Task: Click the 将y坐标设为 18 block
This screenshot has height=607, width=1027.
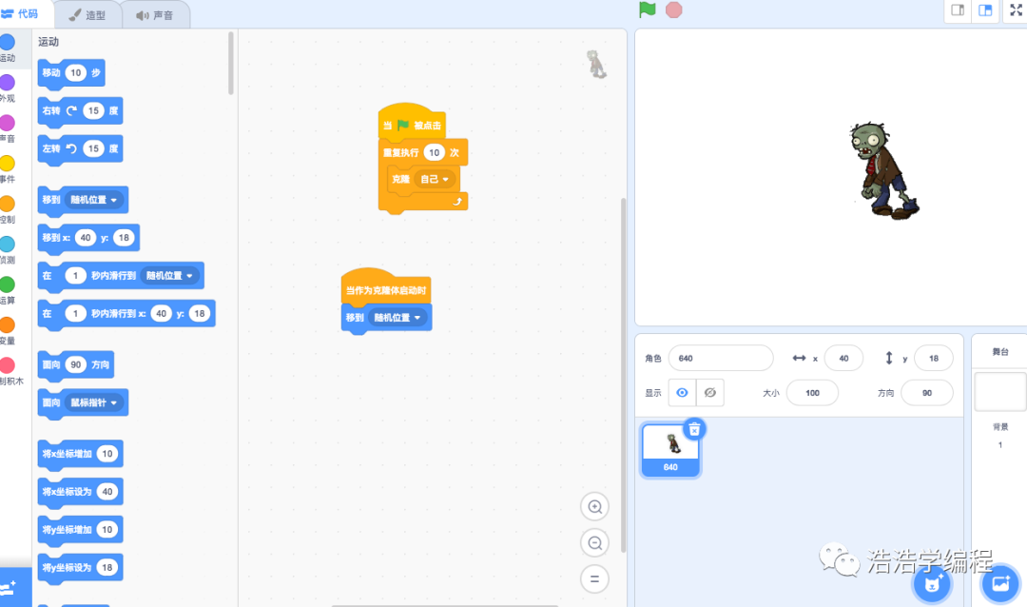Action: (81, 568)
